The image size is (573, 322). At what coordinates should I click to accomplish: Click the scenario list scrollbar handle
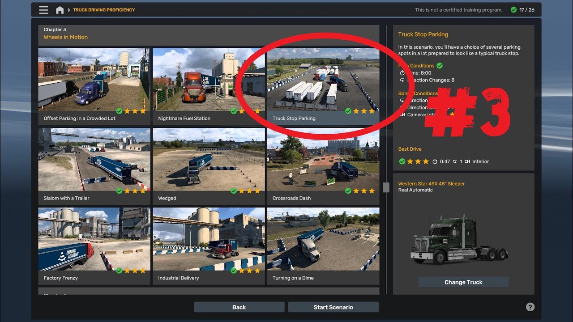point(385,187)
